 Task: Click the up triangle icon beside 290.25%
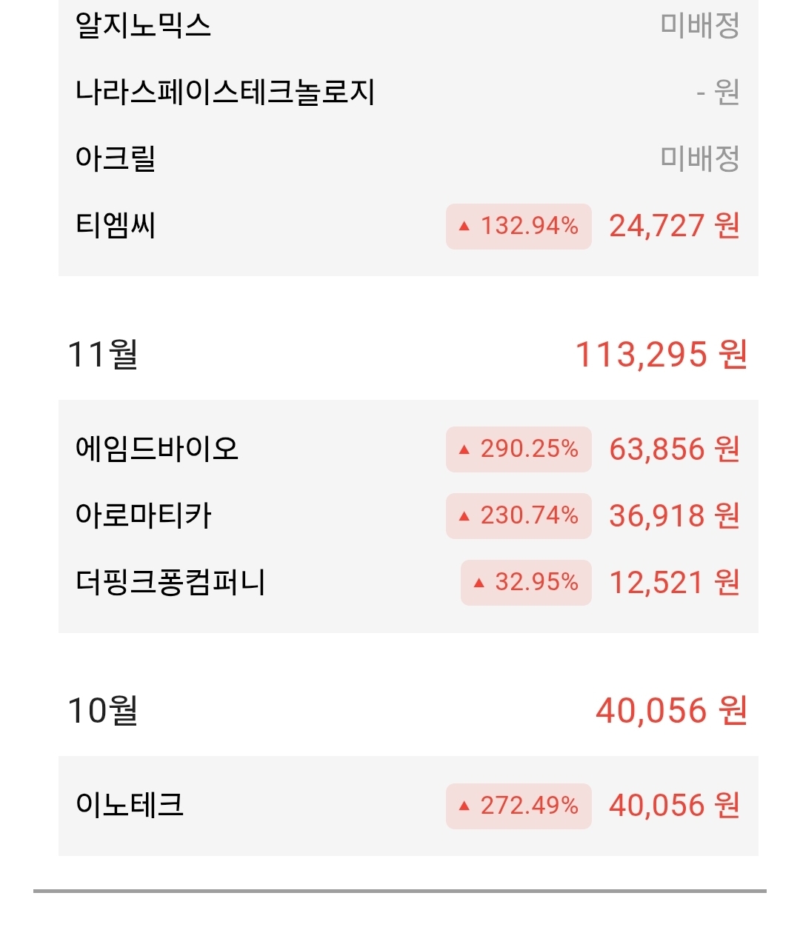pyautogui.click(x=464, y=449)
